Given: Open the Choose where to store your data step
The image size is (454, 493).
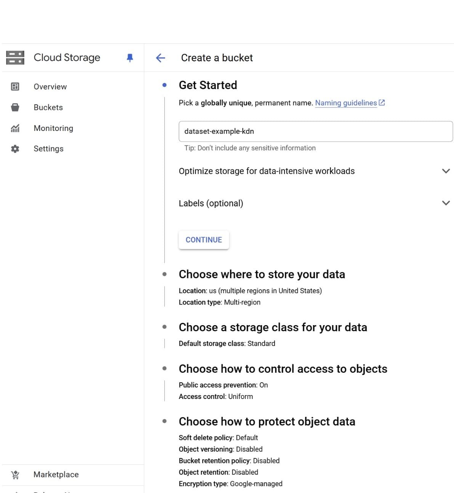Looking at the screenshot, I should pos(261,274).
